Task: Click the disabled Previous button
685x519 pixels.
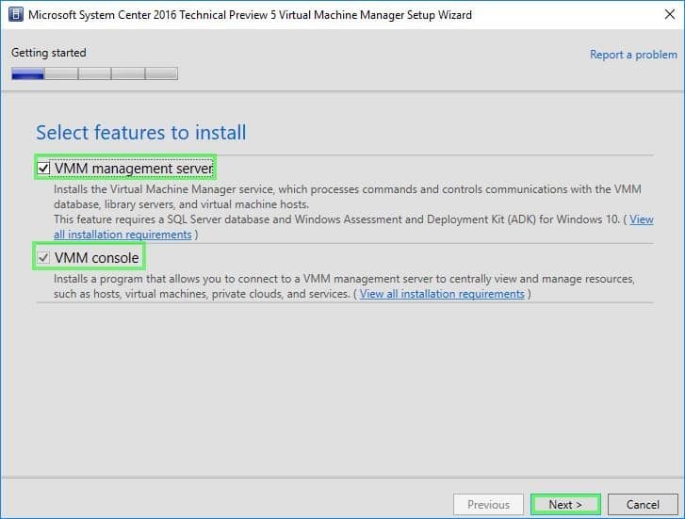Action: (488, 505)
